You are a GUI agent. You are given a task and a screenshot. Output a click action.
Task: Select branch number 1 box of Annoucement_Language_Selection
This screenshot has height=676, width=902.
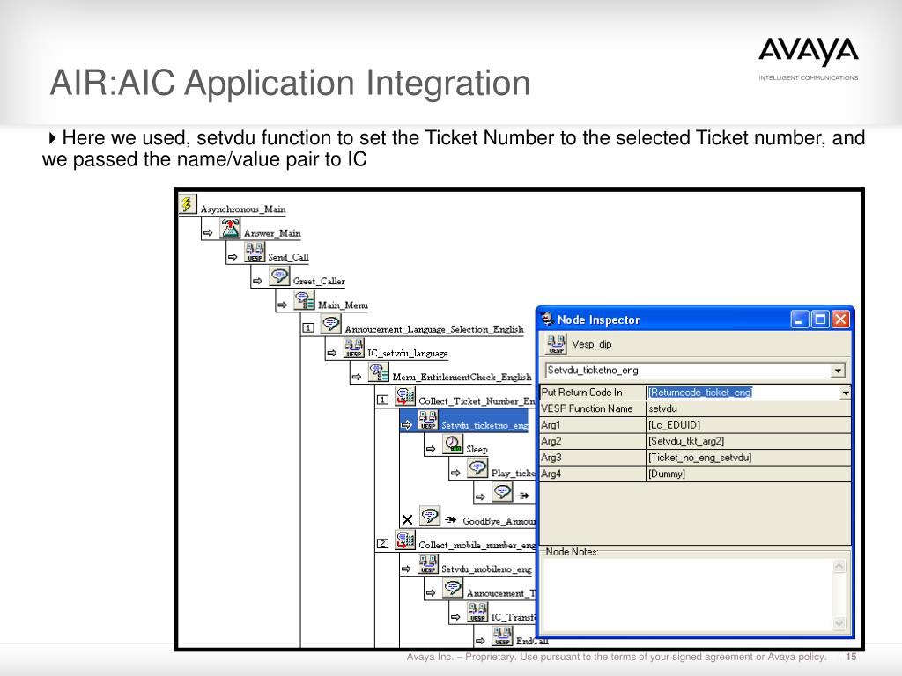click(308, 328)
